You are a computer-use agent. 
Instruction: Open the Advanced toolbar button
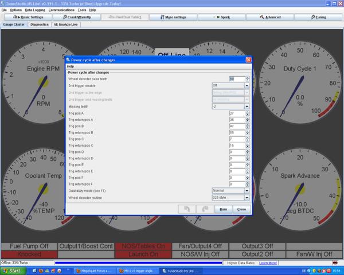(x=270, y=17)
